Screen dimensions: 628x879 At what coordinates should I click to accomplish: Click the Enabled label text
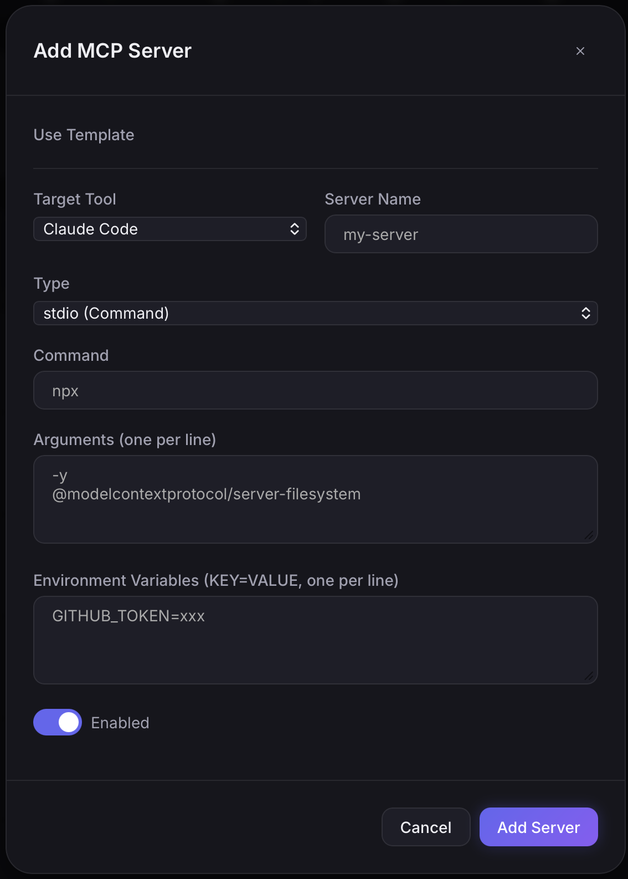click(x=120, y=723)
